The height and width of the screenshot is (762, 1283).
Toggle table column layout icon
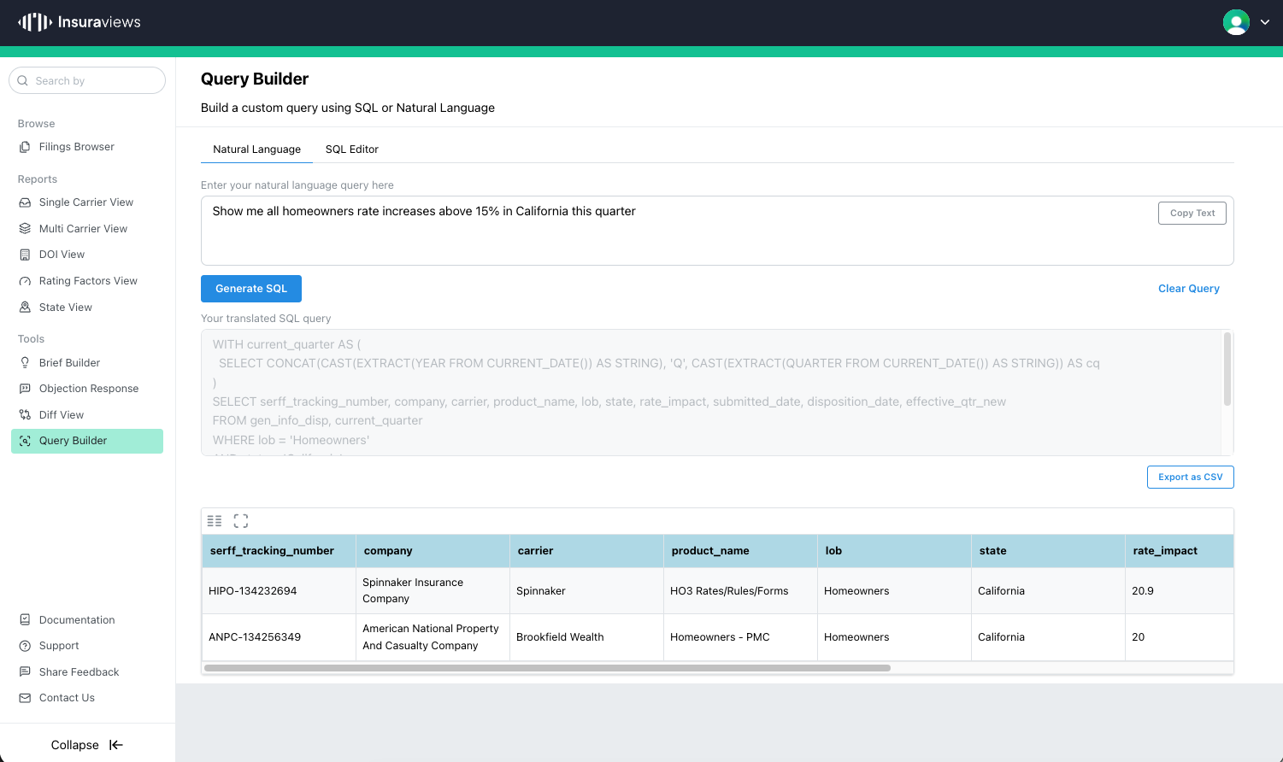[215, 521]
